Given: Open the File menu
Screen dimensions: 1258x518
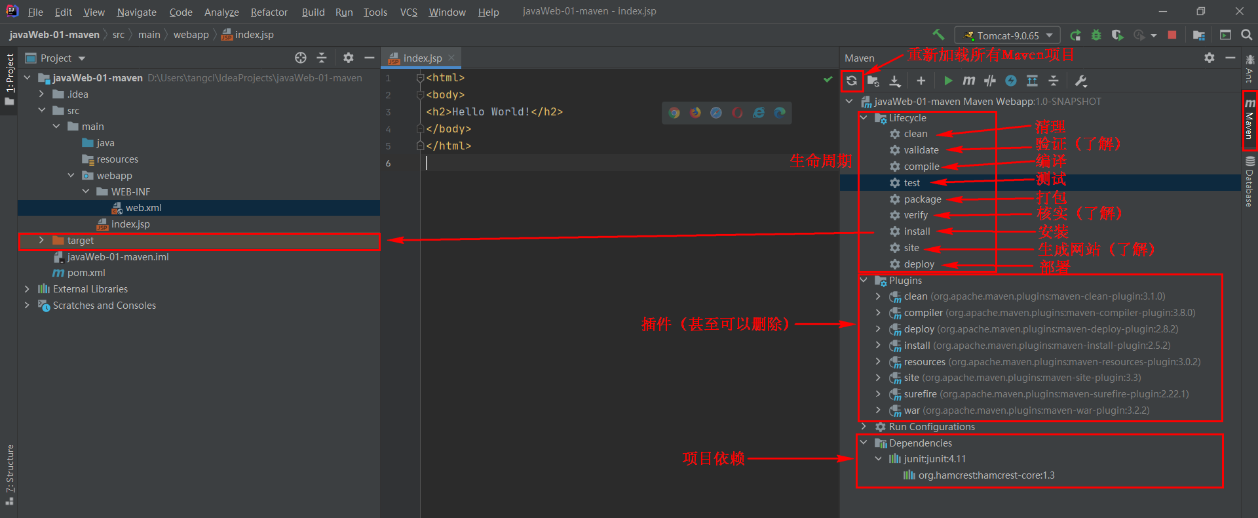Looking at the screenshot, I should [x=35, y=12].
